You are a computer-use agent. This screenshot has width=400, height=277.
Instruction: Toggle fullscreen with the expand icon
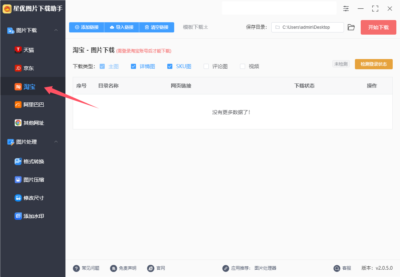click(375, 9)
